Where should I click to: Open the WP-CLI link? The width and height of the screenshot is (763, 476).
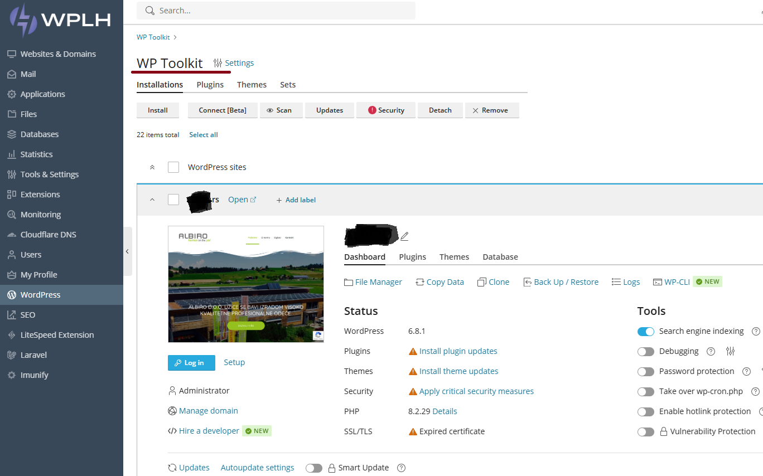click(672, 282)
